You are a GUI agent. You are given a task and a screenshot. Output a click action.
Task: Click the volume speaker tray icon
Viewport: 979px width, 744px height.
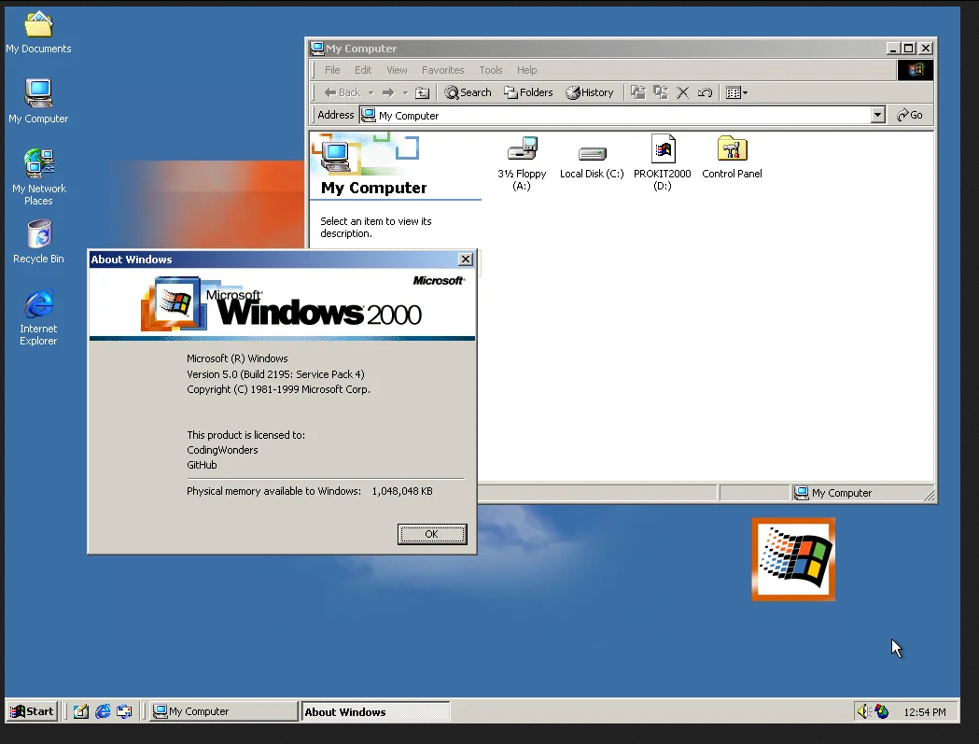coord(863,711)
